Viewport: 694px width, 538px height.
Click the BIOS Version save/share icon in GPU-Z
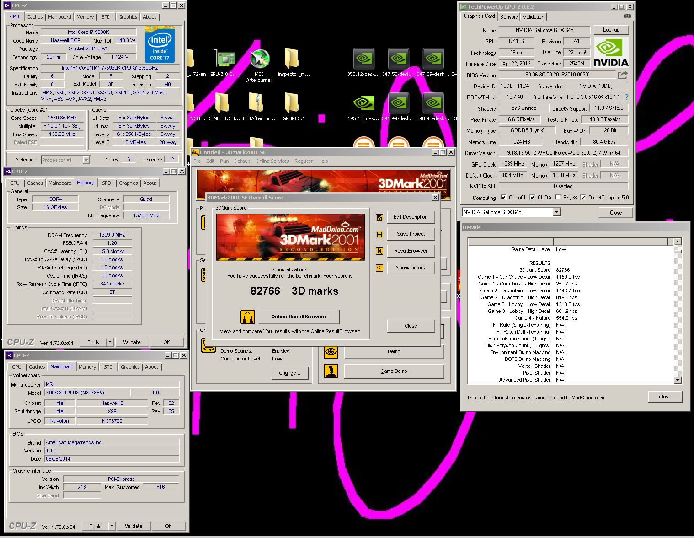[x=623, y=75]
